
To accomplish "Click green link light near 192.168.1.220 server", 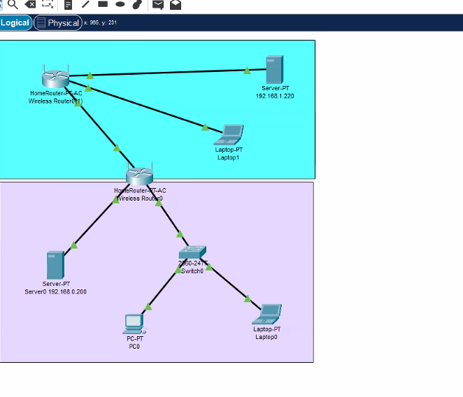I will (247, 71).
